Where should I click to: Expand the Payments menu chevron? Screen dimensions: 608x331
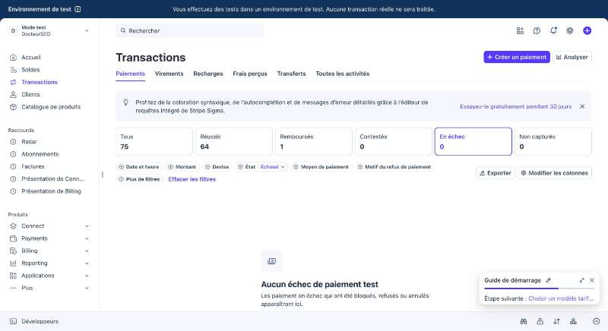tap(87, 238)
